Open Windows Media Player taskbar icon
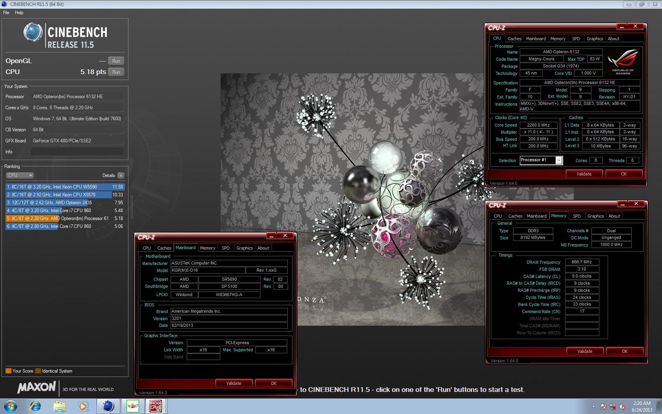Image resolution: width=662 pixels, height=414 pixels. pos(83,406)
